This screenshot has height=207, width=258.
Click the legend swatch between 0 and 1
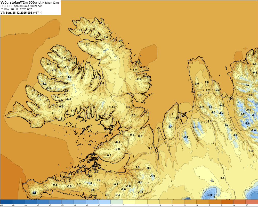[x=129, y=202]
